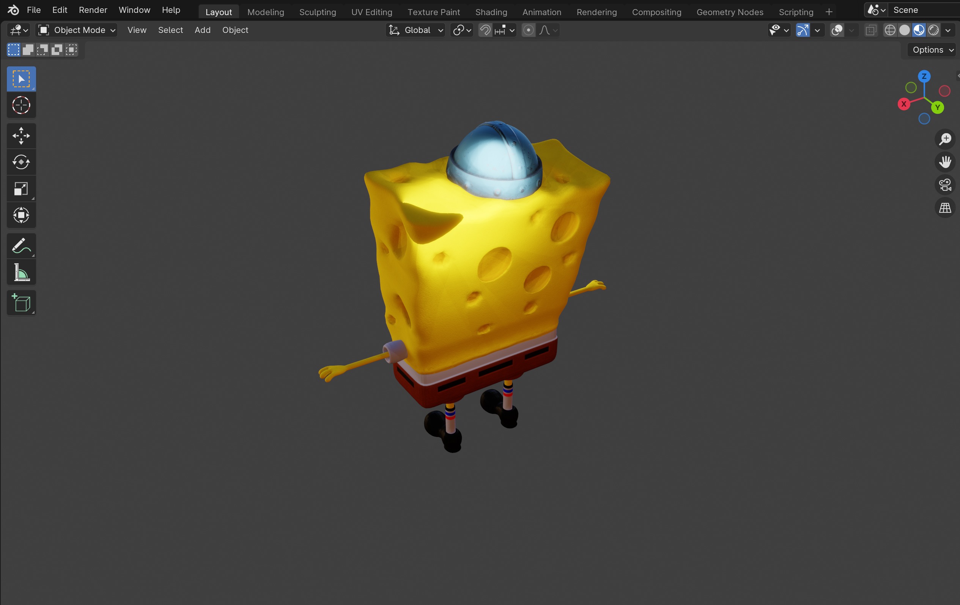The height and width of the screenshot is (605, 960).
Task: Open the Window menu
Action: [134, 10]
